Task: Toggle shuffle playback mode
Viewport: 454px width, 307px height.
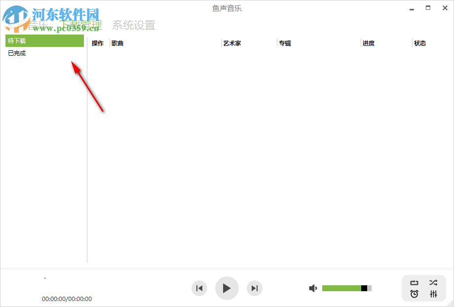Action: pyautogui.click(x=433, y=283)
